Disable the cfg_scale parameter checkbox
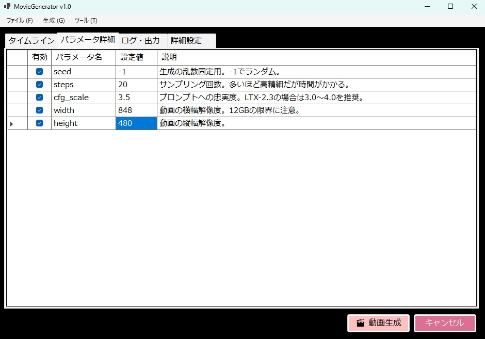485x339 pixels. pos(39,97)
